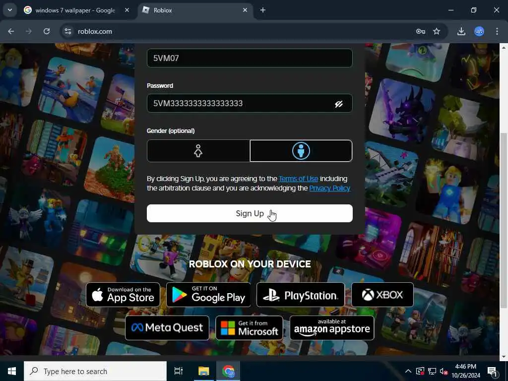
Task: Open the notification center icon
Action: click(x=492, y=371)
